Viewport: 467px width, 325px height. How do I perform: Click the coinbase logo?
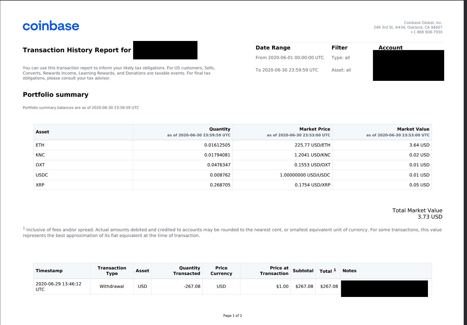point(51,26)
